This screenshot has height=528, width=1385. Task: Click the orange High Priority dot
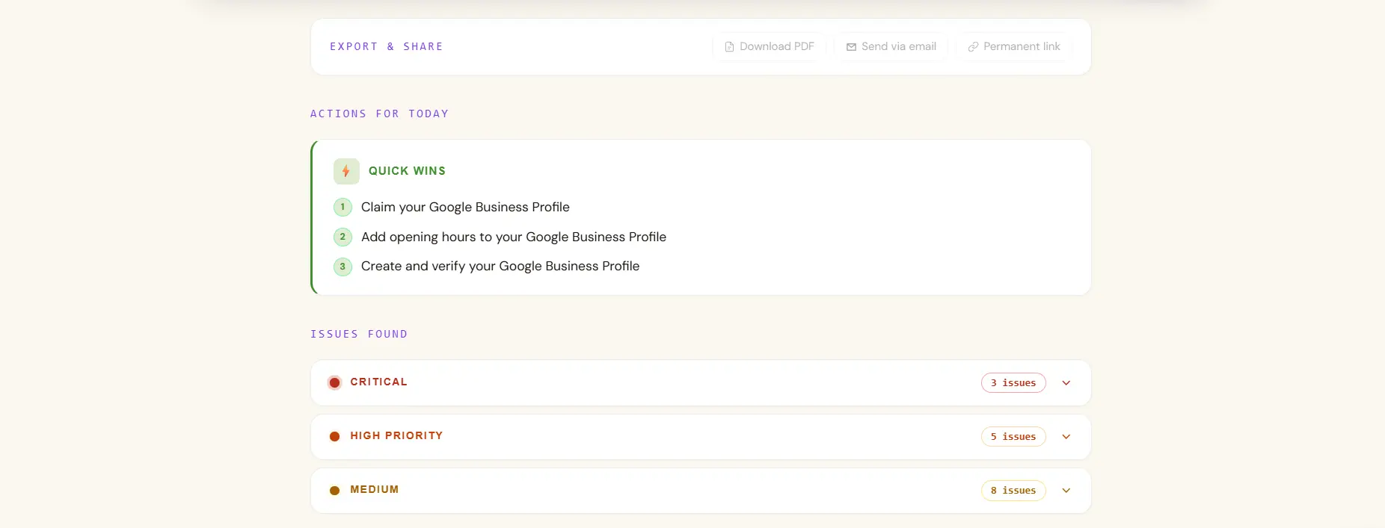point(334,436)
